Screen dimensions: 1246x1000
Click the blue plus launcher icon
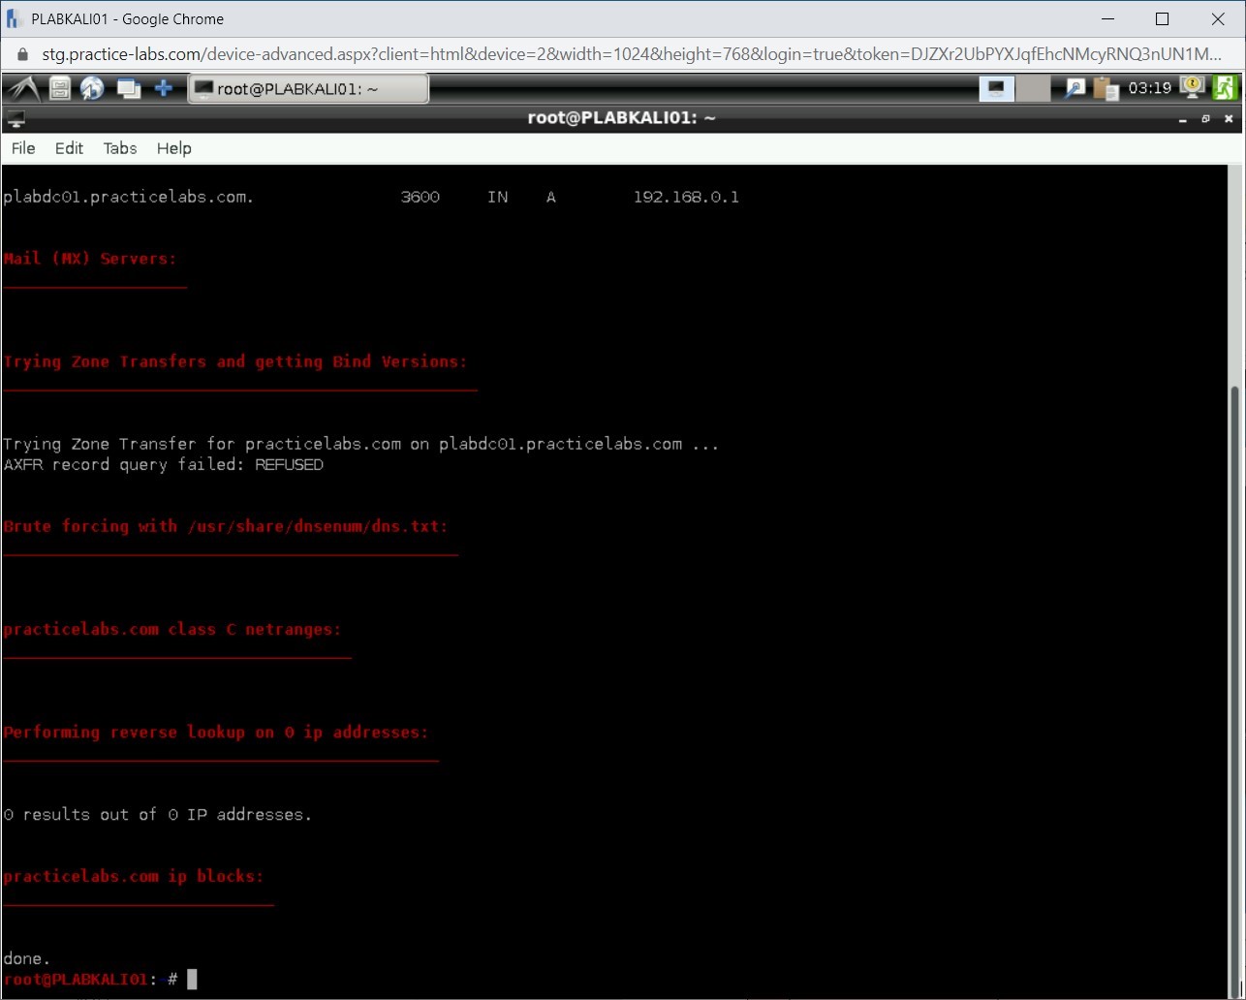coord(164,89)
